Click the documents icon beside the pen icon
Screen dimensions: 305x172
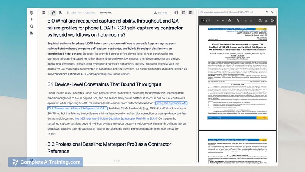(60, 13)
